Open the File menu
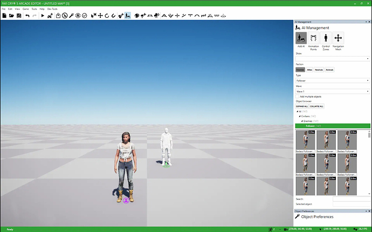 coord(4,9)
